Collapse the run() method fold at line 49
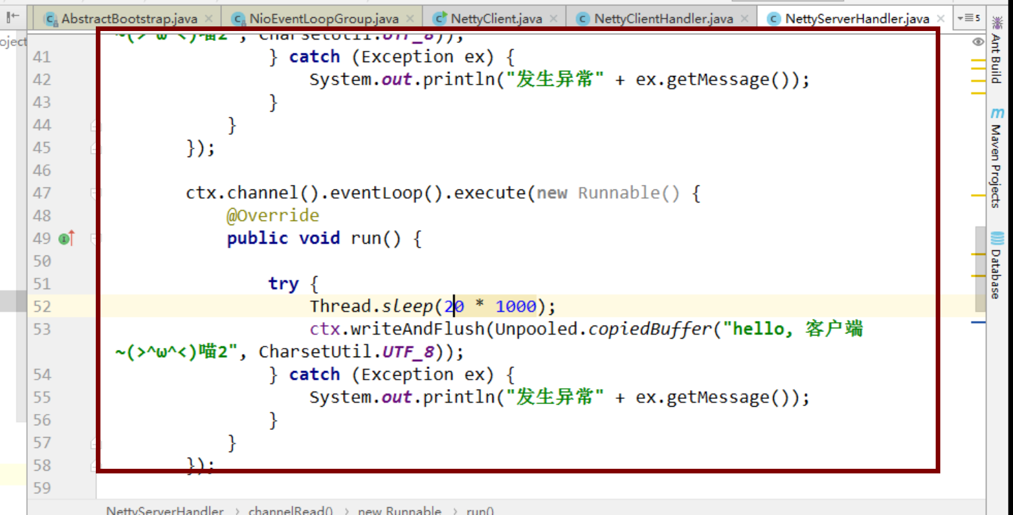Image resolution: width=1013 pixels, height=515 pixels. click(x=96, y=238)
